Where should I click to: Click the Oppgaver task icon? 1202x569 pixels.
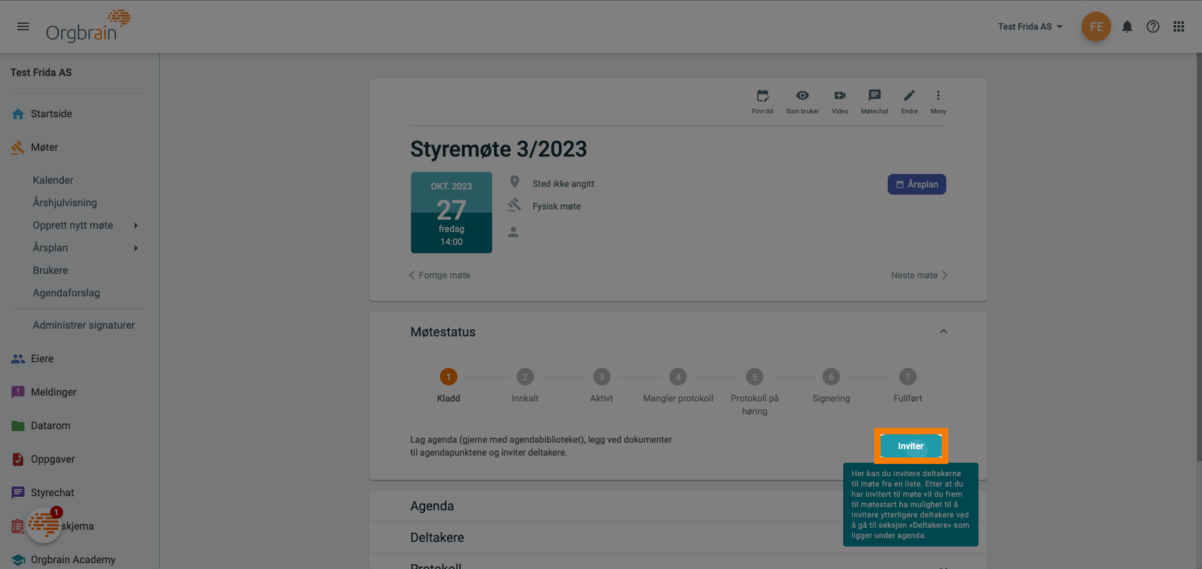(18, 459)
